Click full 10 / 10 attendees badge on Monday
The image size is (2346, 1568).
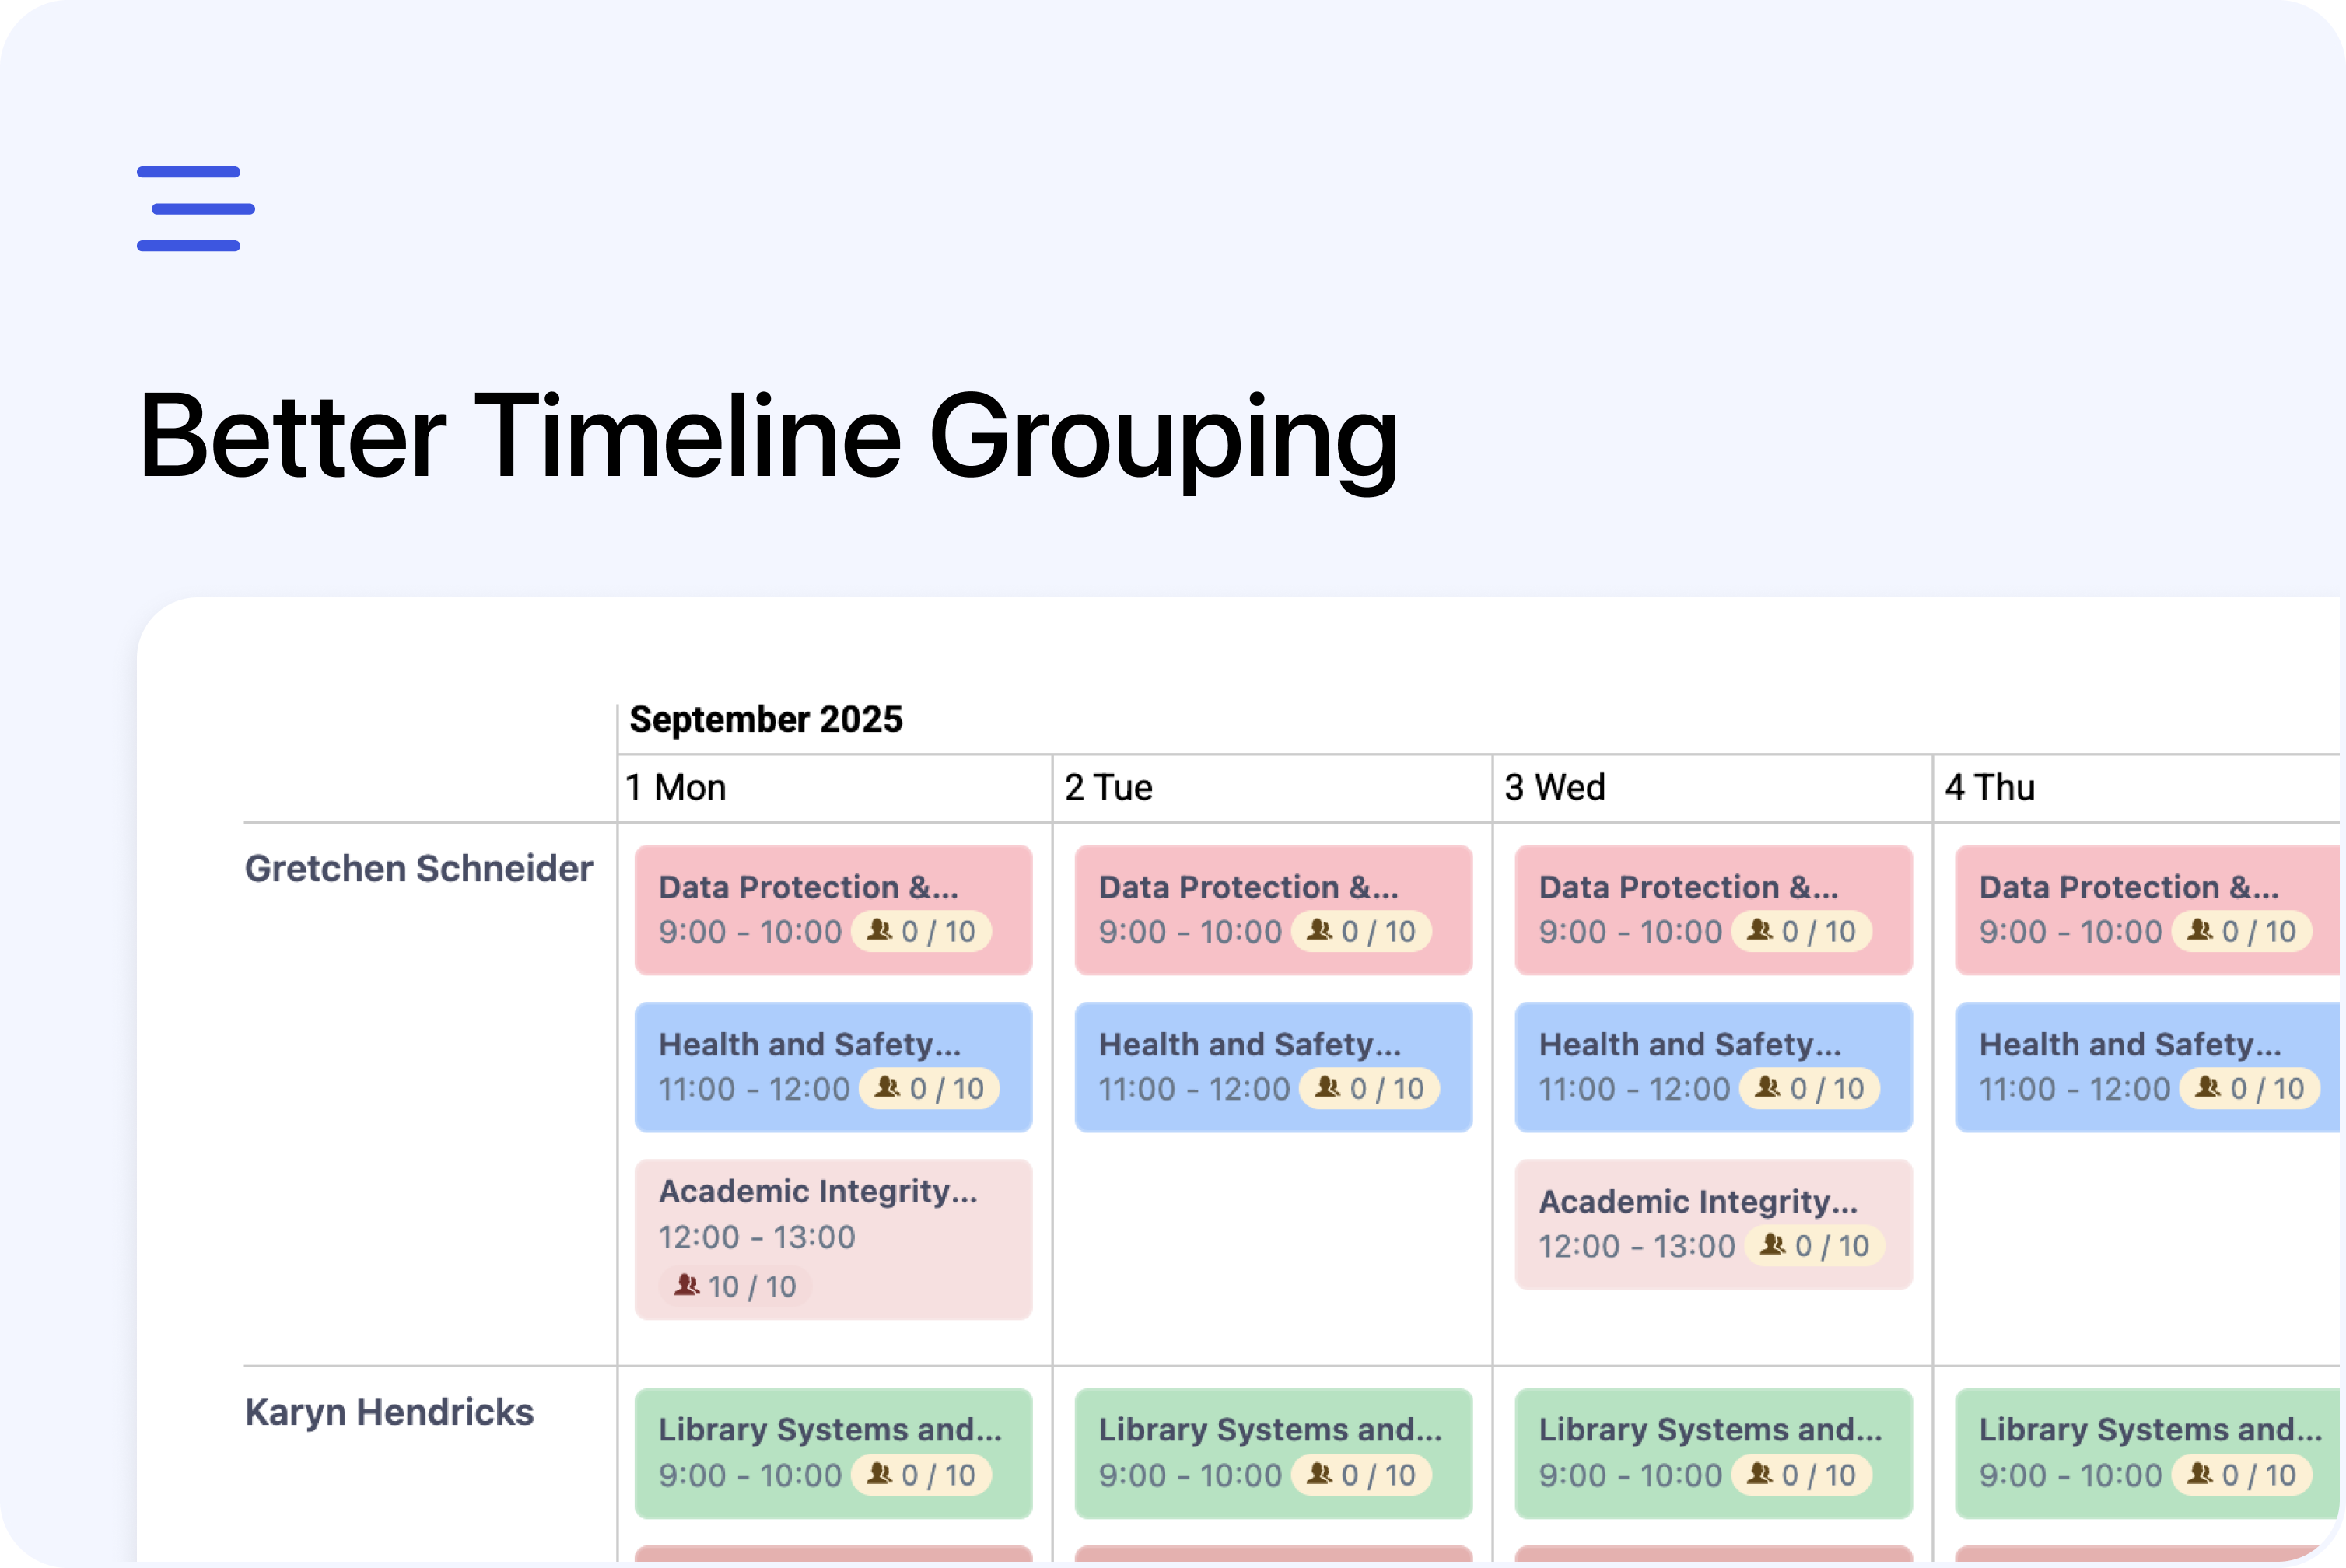735,1286
